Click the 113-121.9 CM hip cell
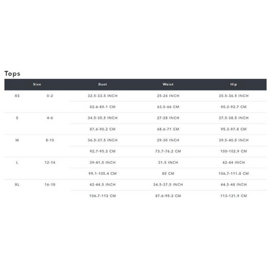This screenshot has height=270, width=270. tap(234, 196)
